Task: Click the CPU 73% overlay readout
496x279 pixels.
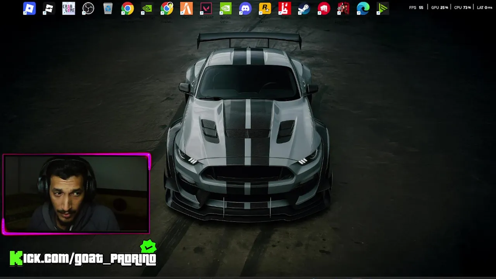Action: click(x=462, y=7)
